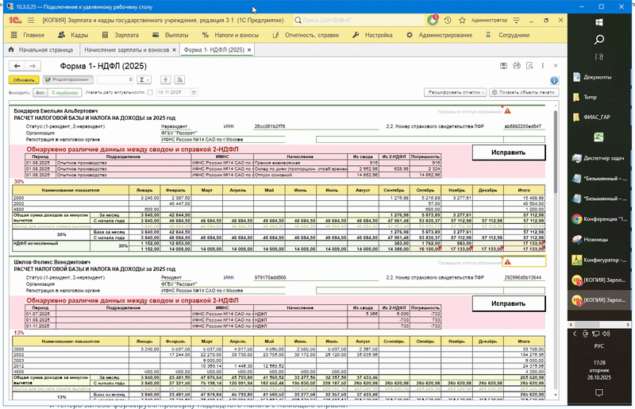Click Администратор user name in title bar
Viewport: 635px width, 409px height.
pyautogui.click(x=489, y=20)
